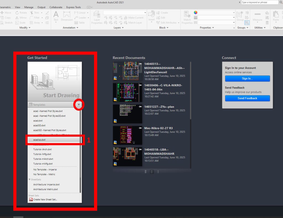Viewport: 283px width, 218px height.
Task: Open the Mec-Nikro 02-27 R3 thumbnail
Action: (127, 135)
